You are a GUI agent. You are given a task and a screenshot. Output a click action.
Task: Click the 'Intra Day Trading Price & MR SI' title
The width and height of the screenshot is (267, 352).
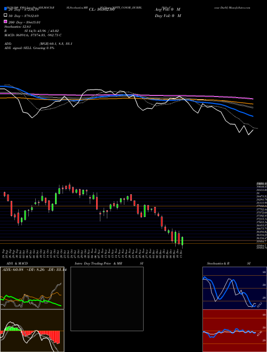[x=109, y=263]
